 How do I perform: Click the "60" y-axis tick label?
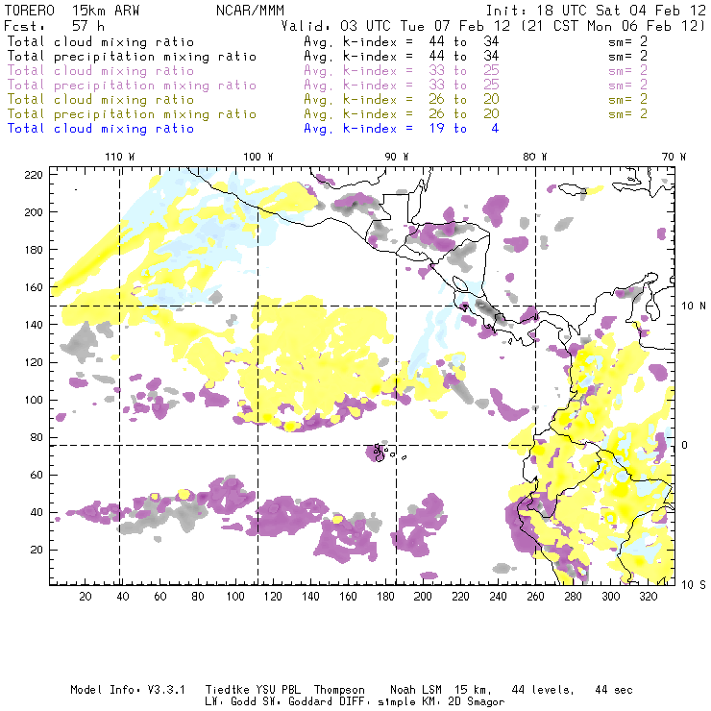point(37,475)
